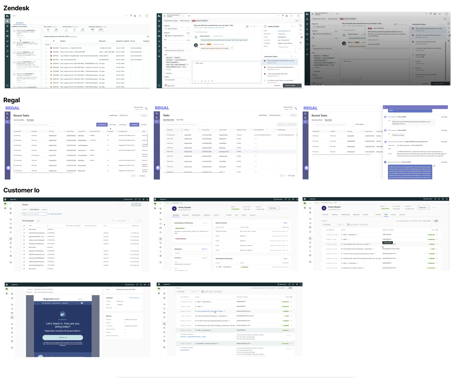The image size is (457, 378).
Task: Open Member Services Ticket Form dropdown in undimmed ticket
Action: [177, 50]
